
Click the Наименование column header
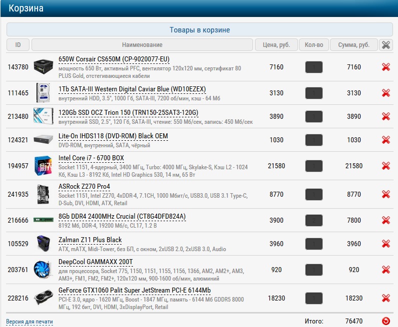142,45
